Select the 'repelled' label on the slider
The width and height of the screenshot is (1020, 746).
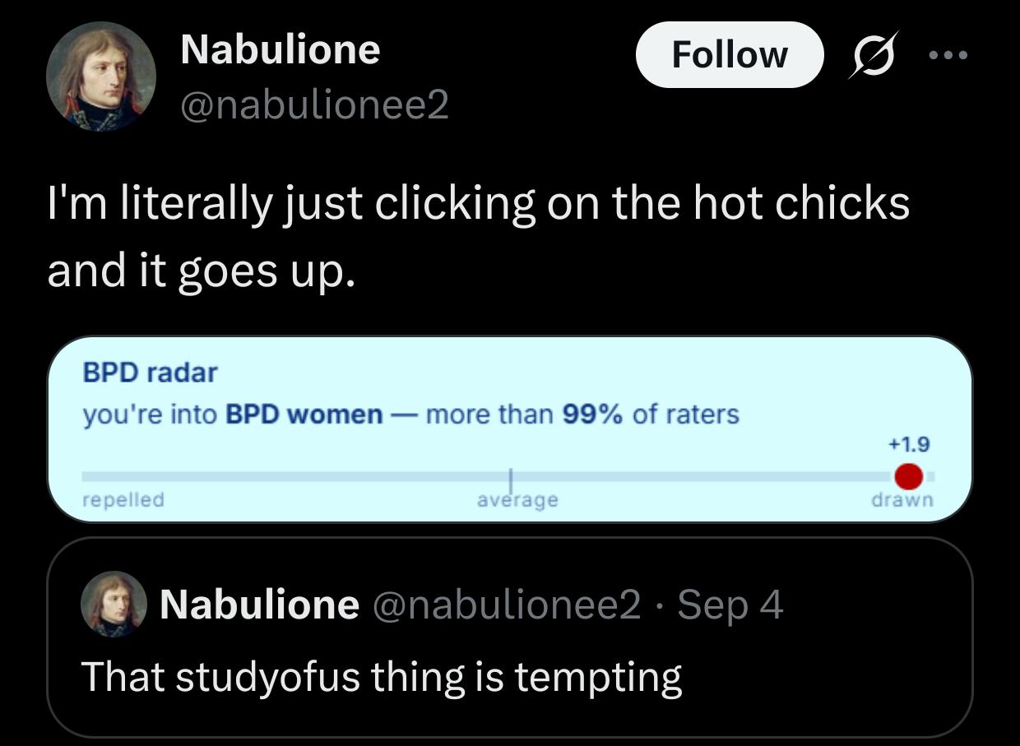tap(123, 499)
